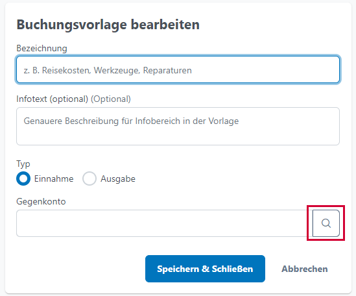Image resolution: width=356 pixels, height=296 pixels.
Task: Click the Gegenkonto field label
Action: [x=41, y=202]
